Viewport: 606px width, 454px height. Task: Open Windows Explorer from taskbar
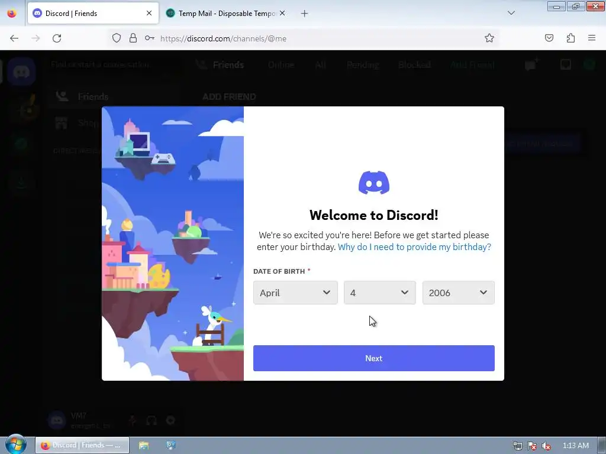point(144,446)
